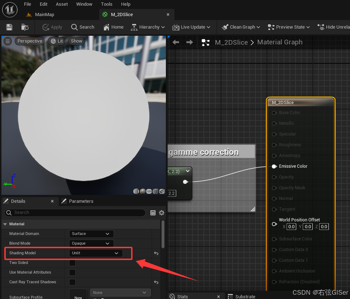
Task: Change the Perspective view mode
Action: pos(30,41)
